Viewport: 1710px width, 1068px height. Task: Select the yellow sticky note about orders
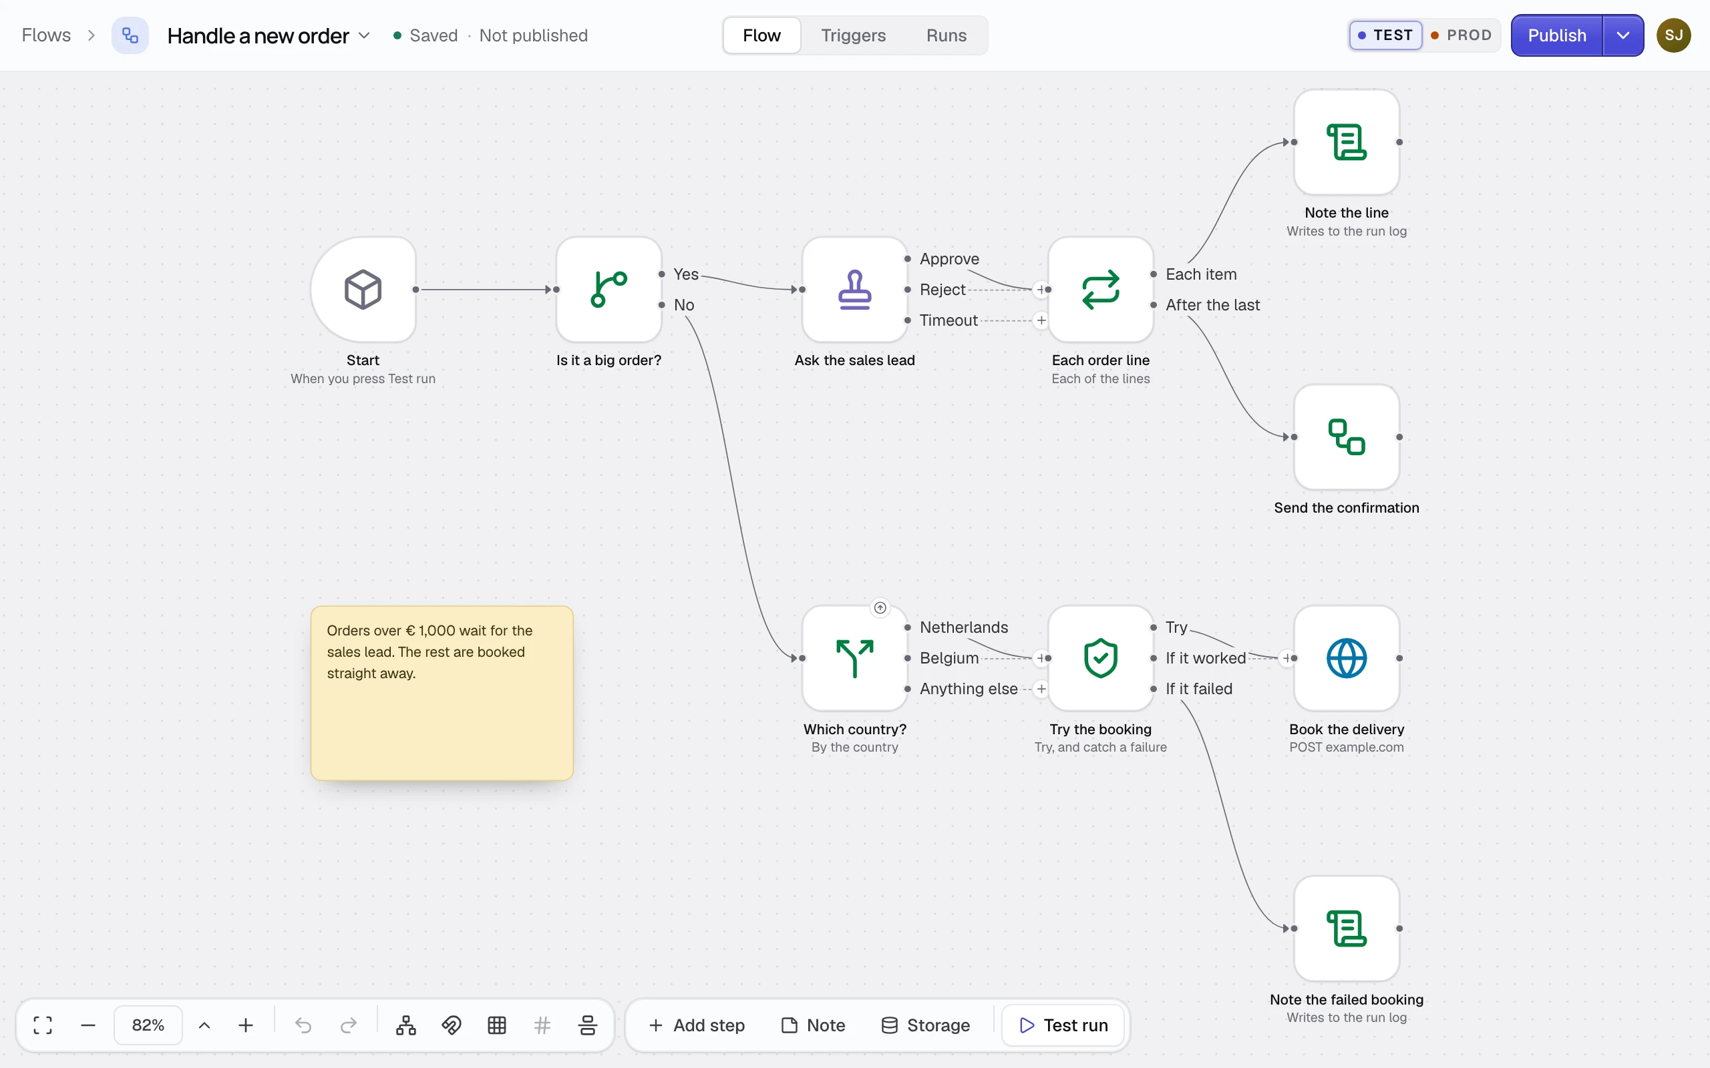click(442, 693)
